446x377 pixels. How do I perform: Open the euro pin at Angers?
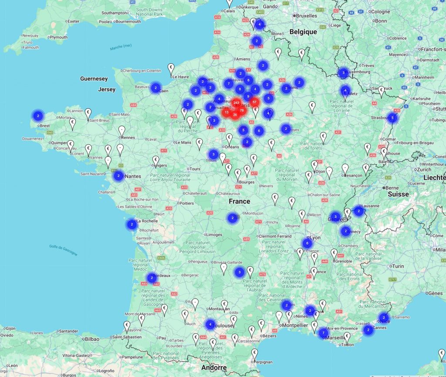pos(156,161)
